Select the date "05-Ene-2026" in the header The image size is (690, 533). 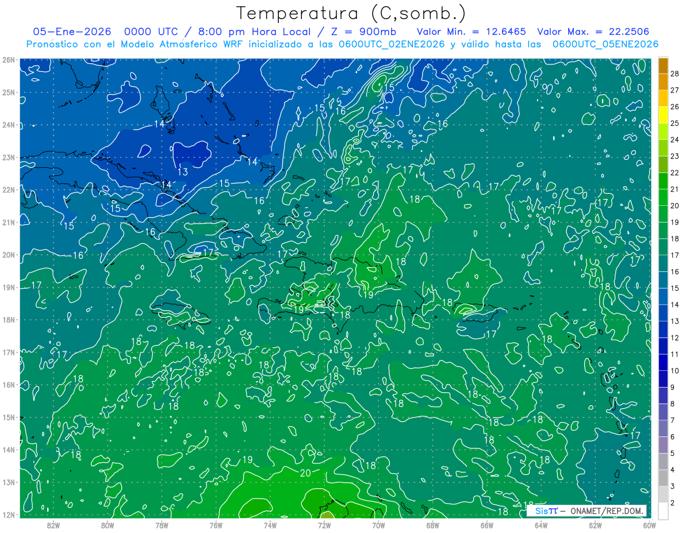(x=71, y=32)
